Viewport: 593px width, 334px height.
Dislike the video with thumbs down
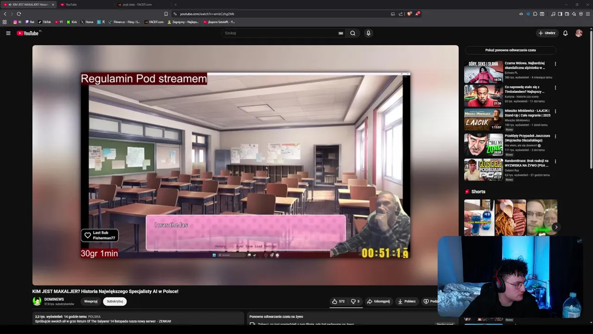coord(355,301)
